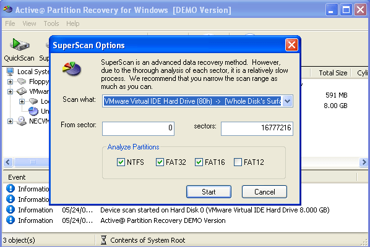Click '3 object(s)' in status bar

click(19, 240)
